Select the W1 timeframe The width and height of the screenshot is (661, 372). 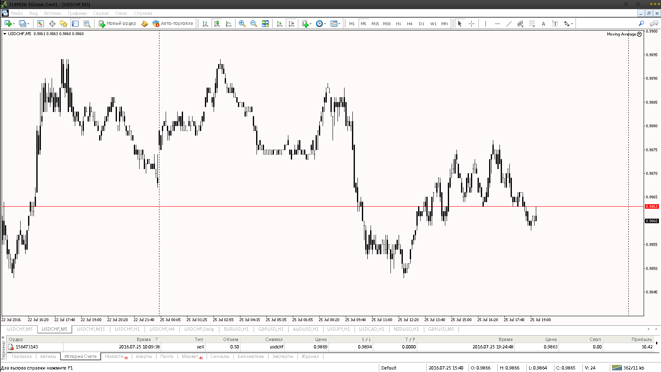point(433,24)
